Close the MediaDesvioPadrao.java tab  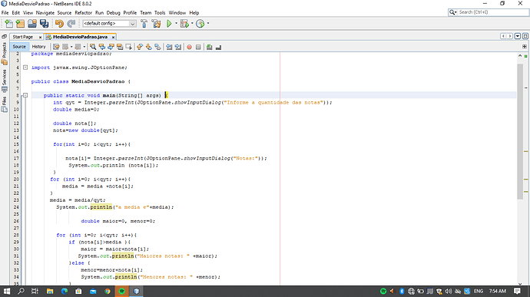[x=113, y=37]
